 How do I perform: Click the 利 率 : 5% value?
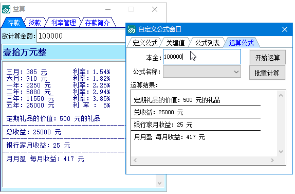tap(91, 105)
